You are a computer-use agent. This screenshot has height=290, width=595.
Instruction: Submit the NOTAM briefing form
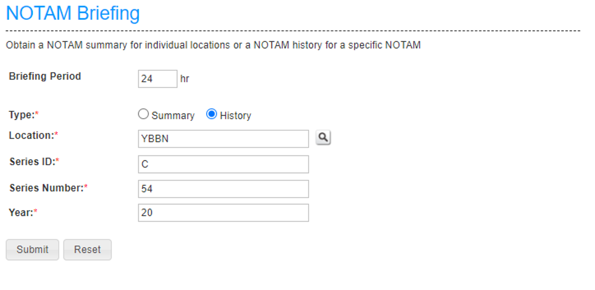[32, 249]
